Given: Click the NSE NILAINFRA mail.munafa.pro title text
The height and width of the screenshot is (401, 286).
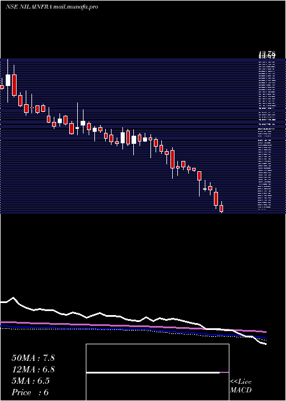Looking at the screenshot, I should coord(52,7).
